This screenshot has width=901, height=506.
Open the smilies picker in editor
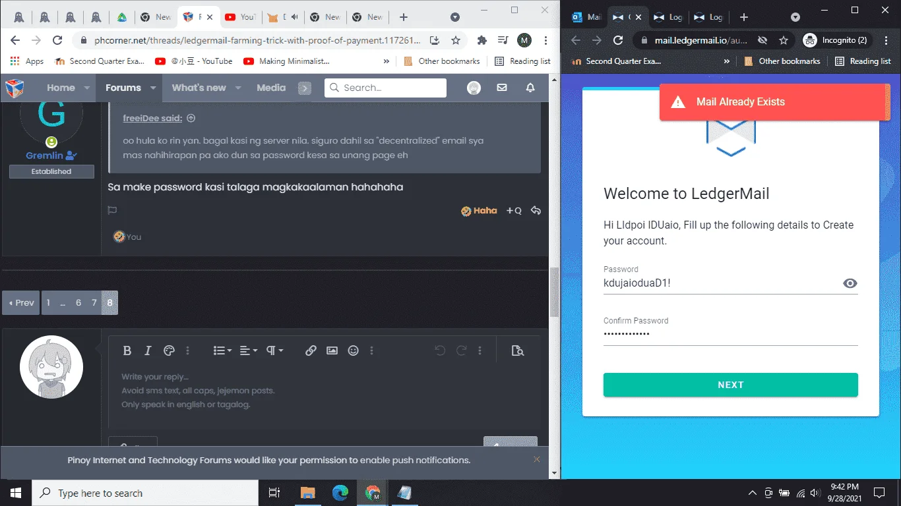pyautogui.click(x=353, y=351)
